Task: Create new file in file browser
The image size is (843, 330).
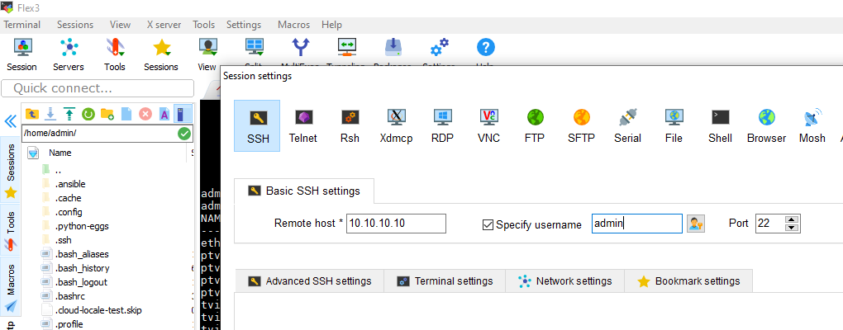Action: [126, 114]
